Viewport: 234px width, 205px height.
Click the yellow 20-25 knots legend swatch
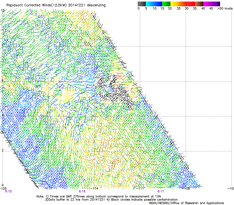(175, 4)
